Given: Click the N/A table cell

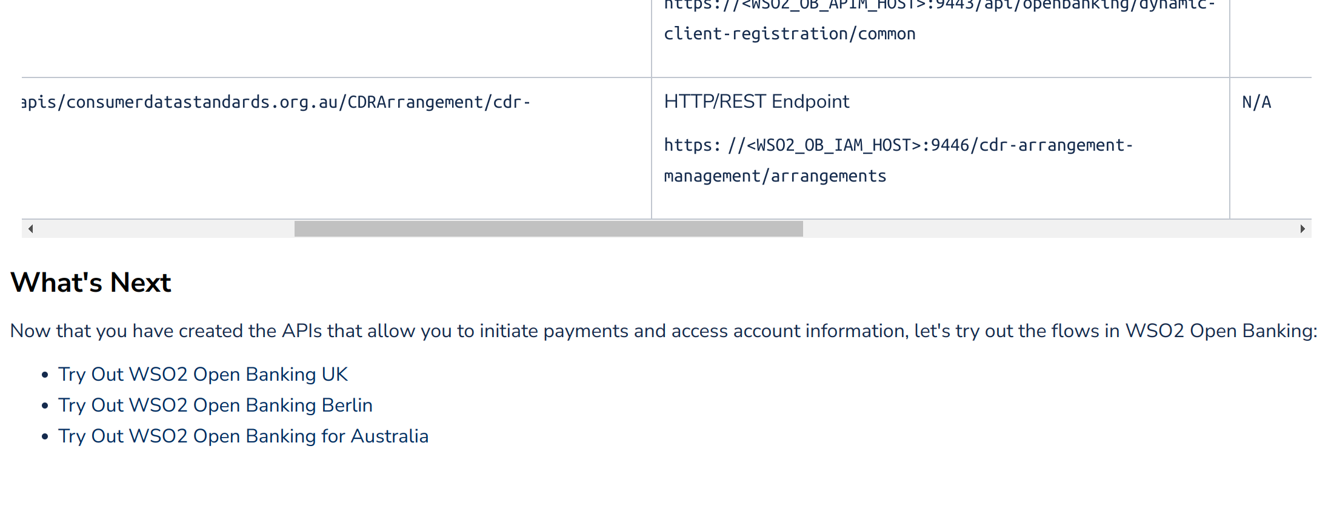Looking at the screenshot, I should point(1255,102).
